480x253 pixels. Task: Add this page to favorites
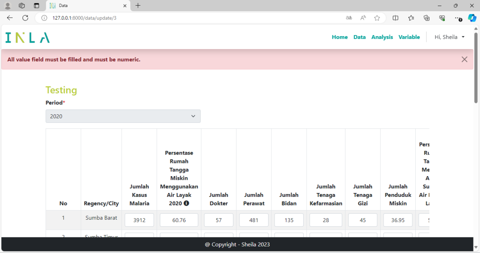[377, 18]
